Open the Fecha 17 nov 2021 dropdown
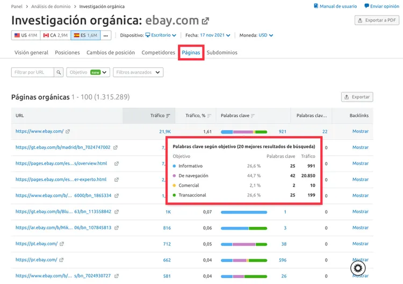This screenshot has width=403, height=284. [215, 35]
